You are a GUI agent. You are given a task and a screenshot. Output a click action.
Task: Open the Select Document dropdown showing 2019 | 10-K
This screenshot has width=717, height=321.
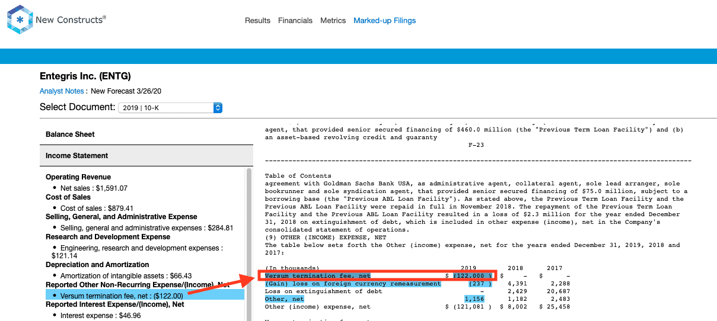click(170, 108)
